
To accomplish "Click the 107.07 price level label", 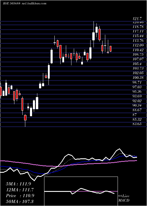I will point(138,59).
